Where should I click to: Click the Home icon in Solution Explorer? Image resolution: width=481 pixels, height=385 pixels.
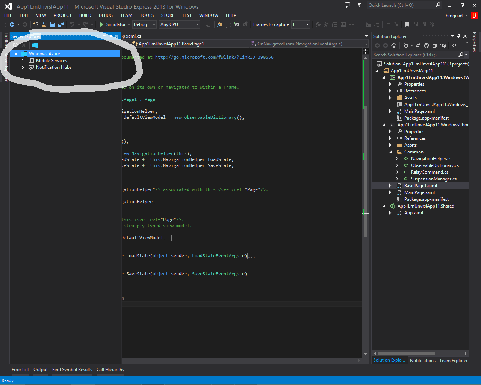[394, 45]
